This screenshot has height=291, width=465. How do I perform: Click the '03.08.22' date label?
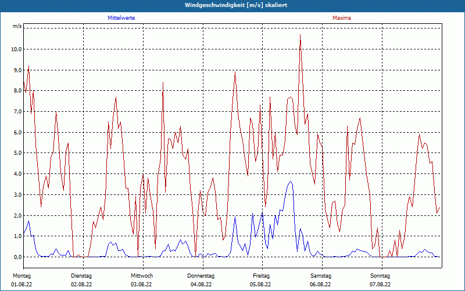click(141, 285)
